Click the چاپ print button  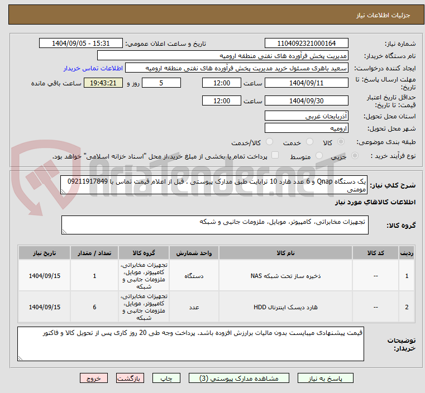pos(166,378)
